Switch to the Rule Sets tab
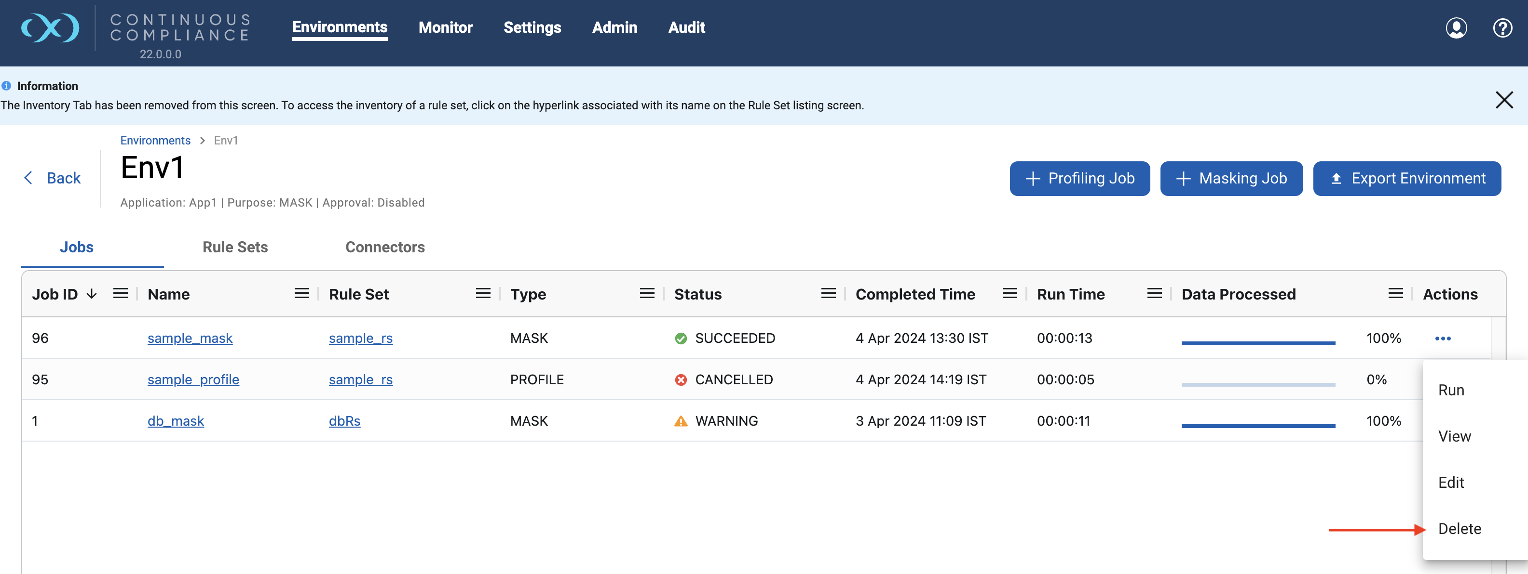The width and height of the screenshot is (1528, 574). pos(235,247)
